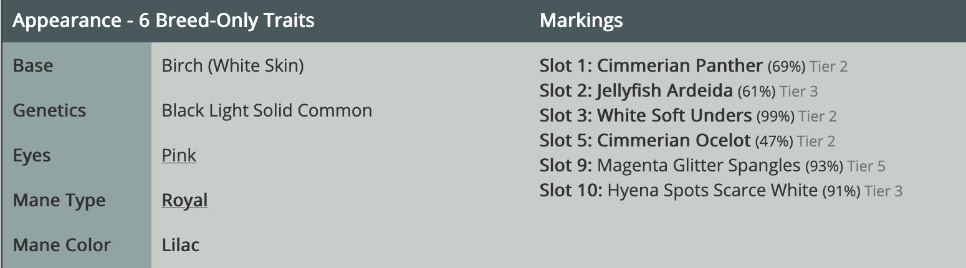Open the Royal mane type link
Viewport: 966px width, 268px height.
pyautogui.click(x=184, y=200)
